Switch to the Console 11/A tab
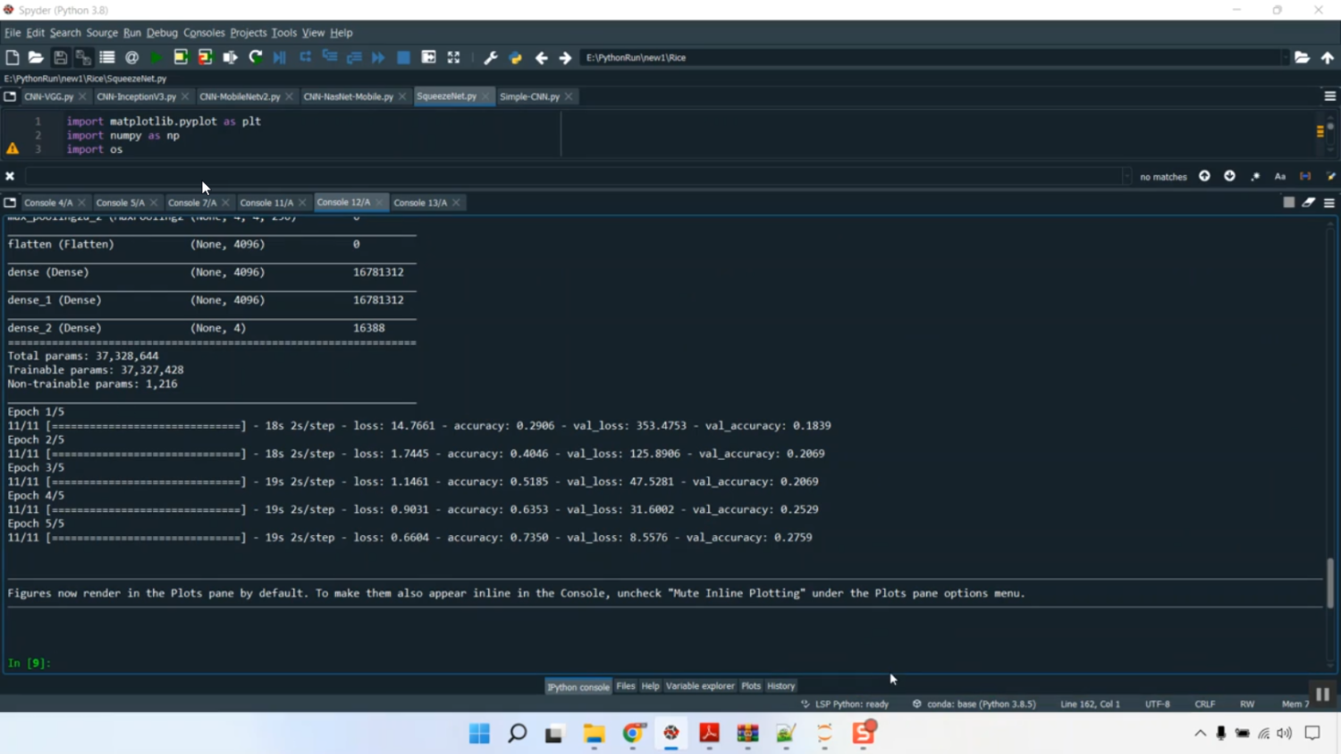The image size is (1341, 754). click(x=266, y=203)
